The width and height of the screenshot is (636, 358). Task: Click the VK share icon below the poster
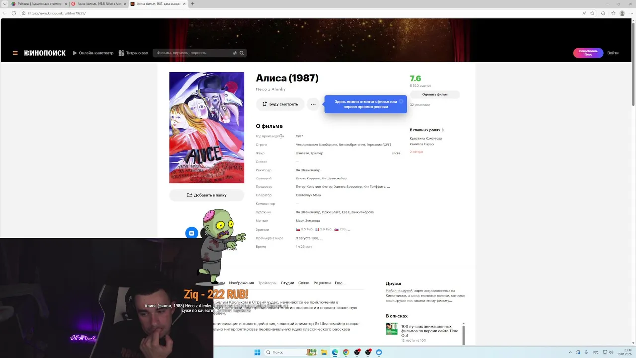click(x=191, y=233)
